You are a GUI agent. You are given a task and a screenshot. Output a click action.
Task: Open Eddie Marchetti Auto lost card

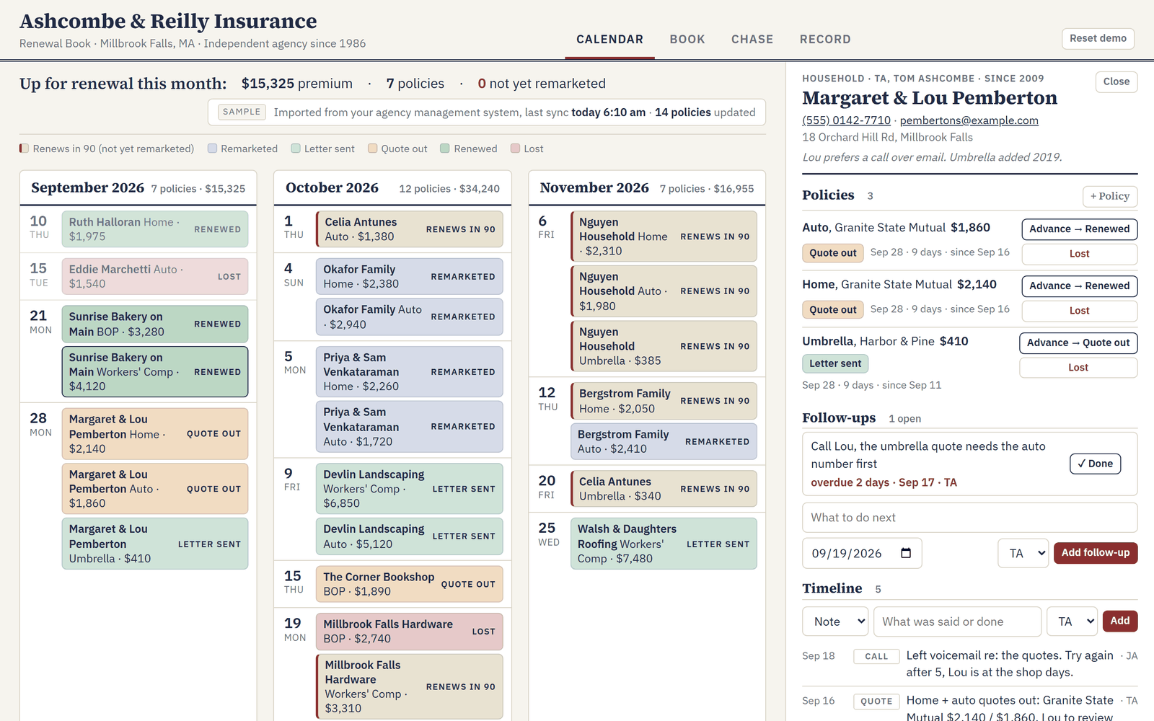coord(154,277)
